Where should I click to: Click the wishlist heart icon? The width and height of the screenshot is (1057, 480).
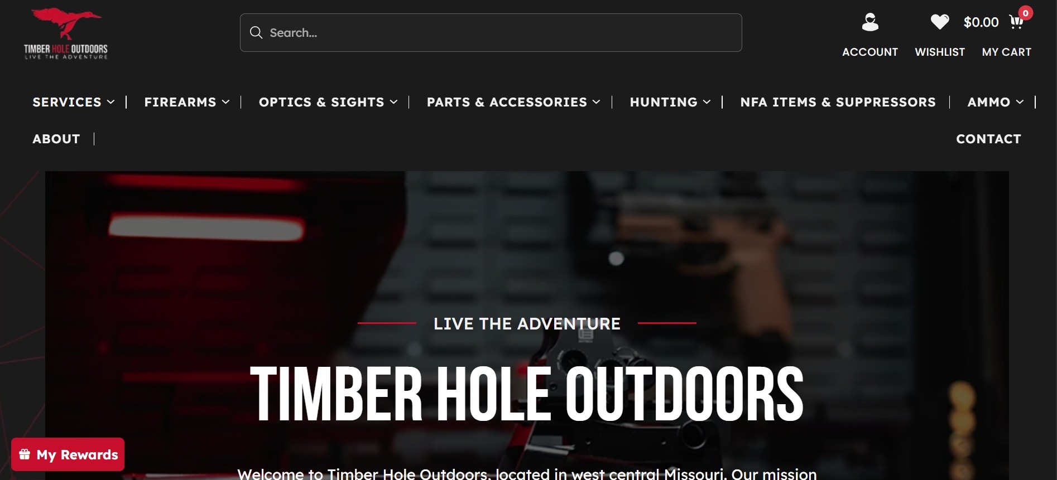(x=940, y=22)
